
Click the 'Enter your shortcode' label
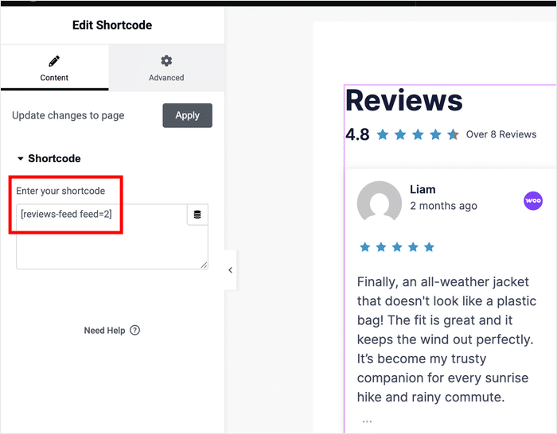click(60, 191)
